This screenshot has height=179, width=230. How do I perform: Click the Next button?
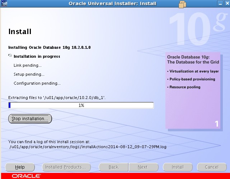tap(144, 167)
